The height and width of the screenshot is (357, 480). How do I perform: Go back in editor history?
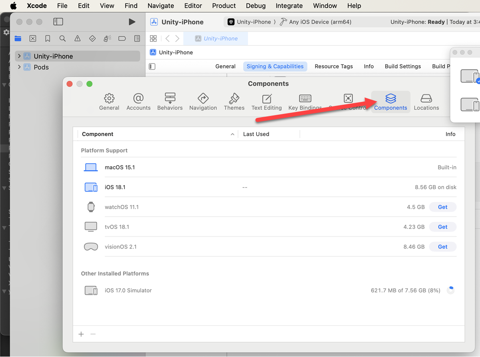(167, 38)
